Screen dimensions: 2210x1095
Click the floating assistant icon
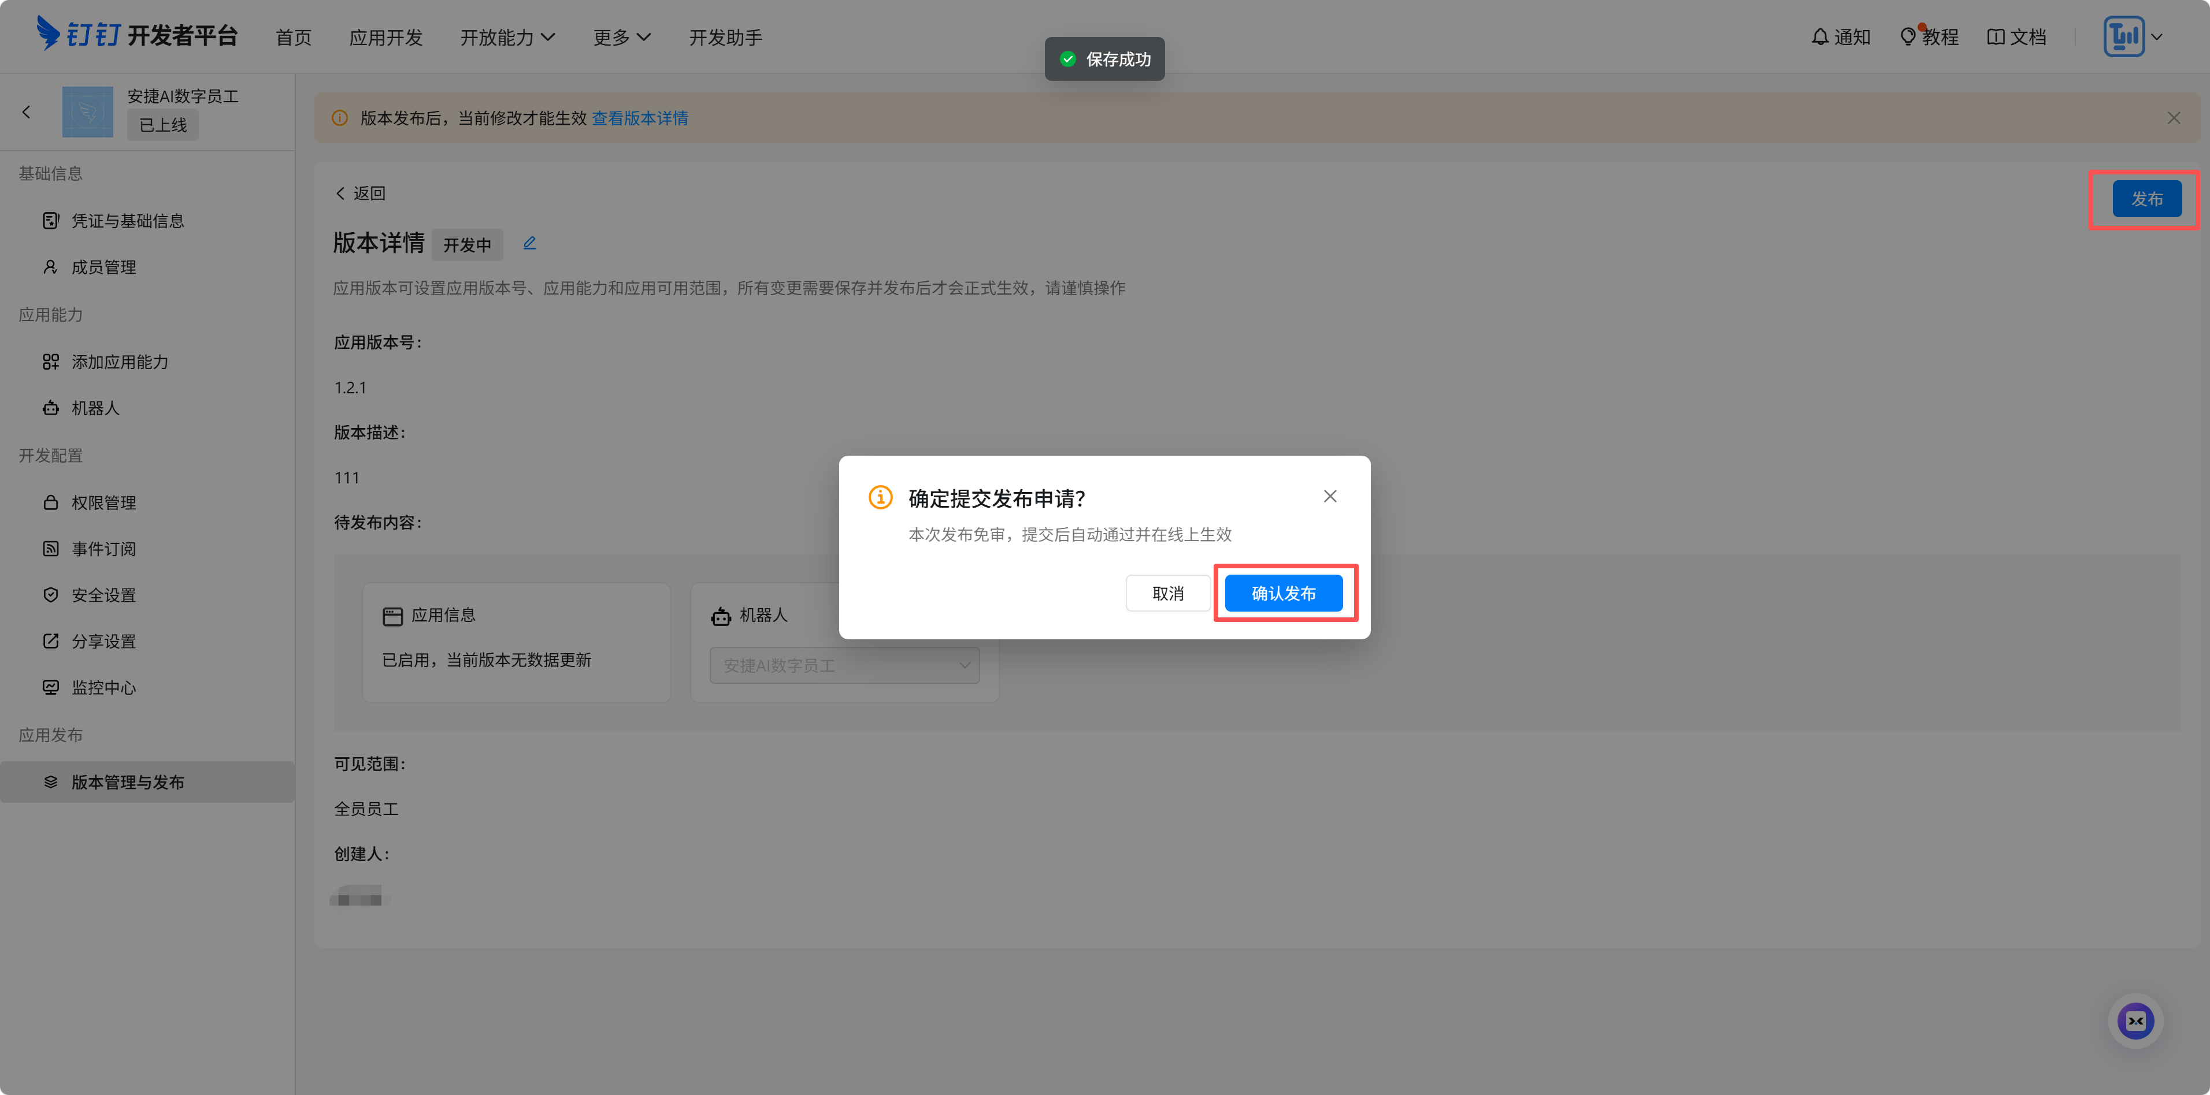(2134, 1020)
